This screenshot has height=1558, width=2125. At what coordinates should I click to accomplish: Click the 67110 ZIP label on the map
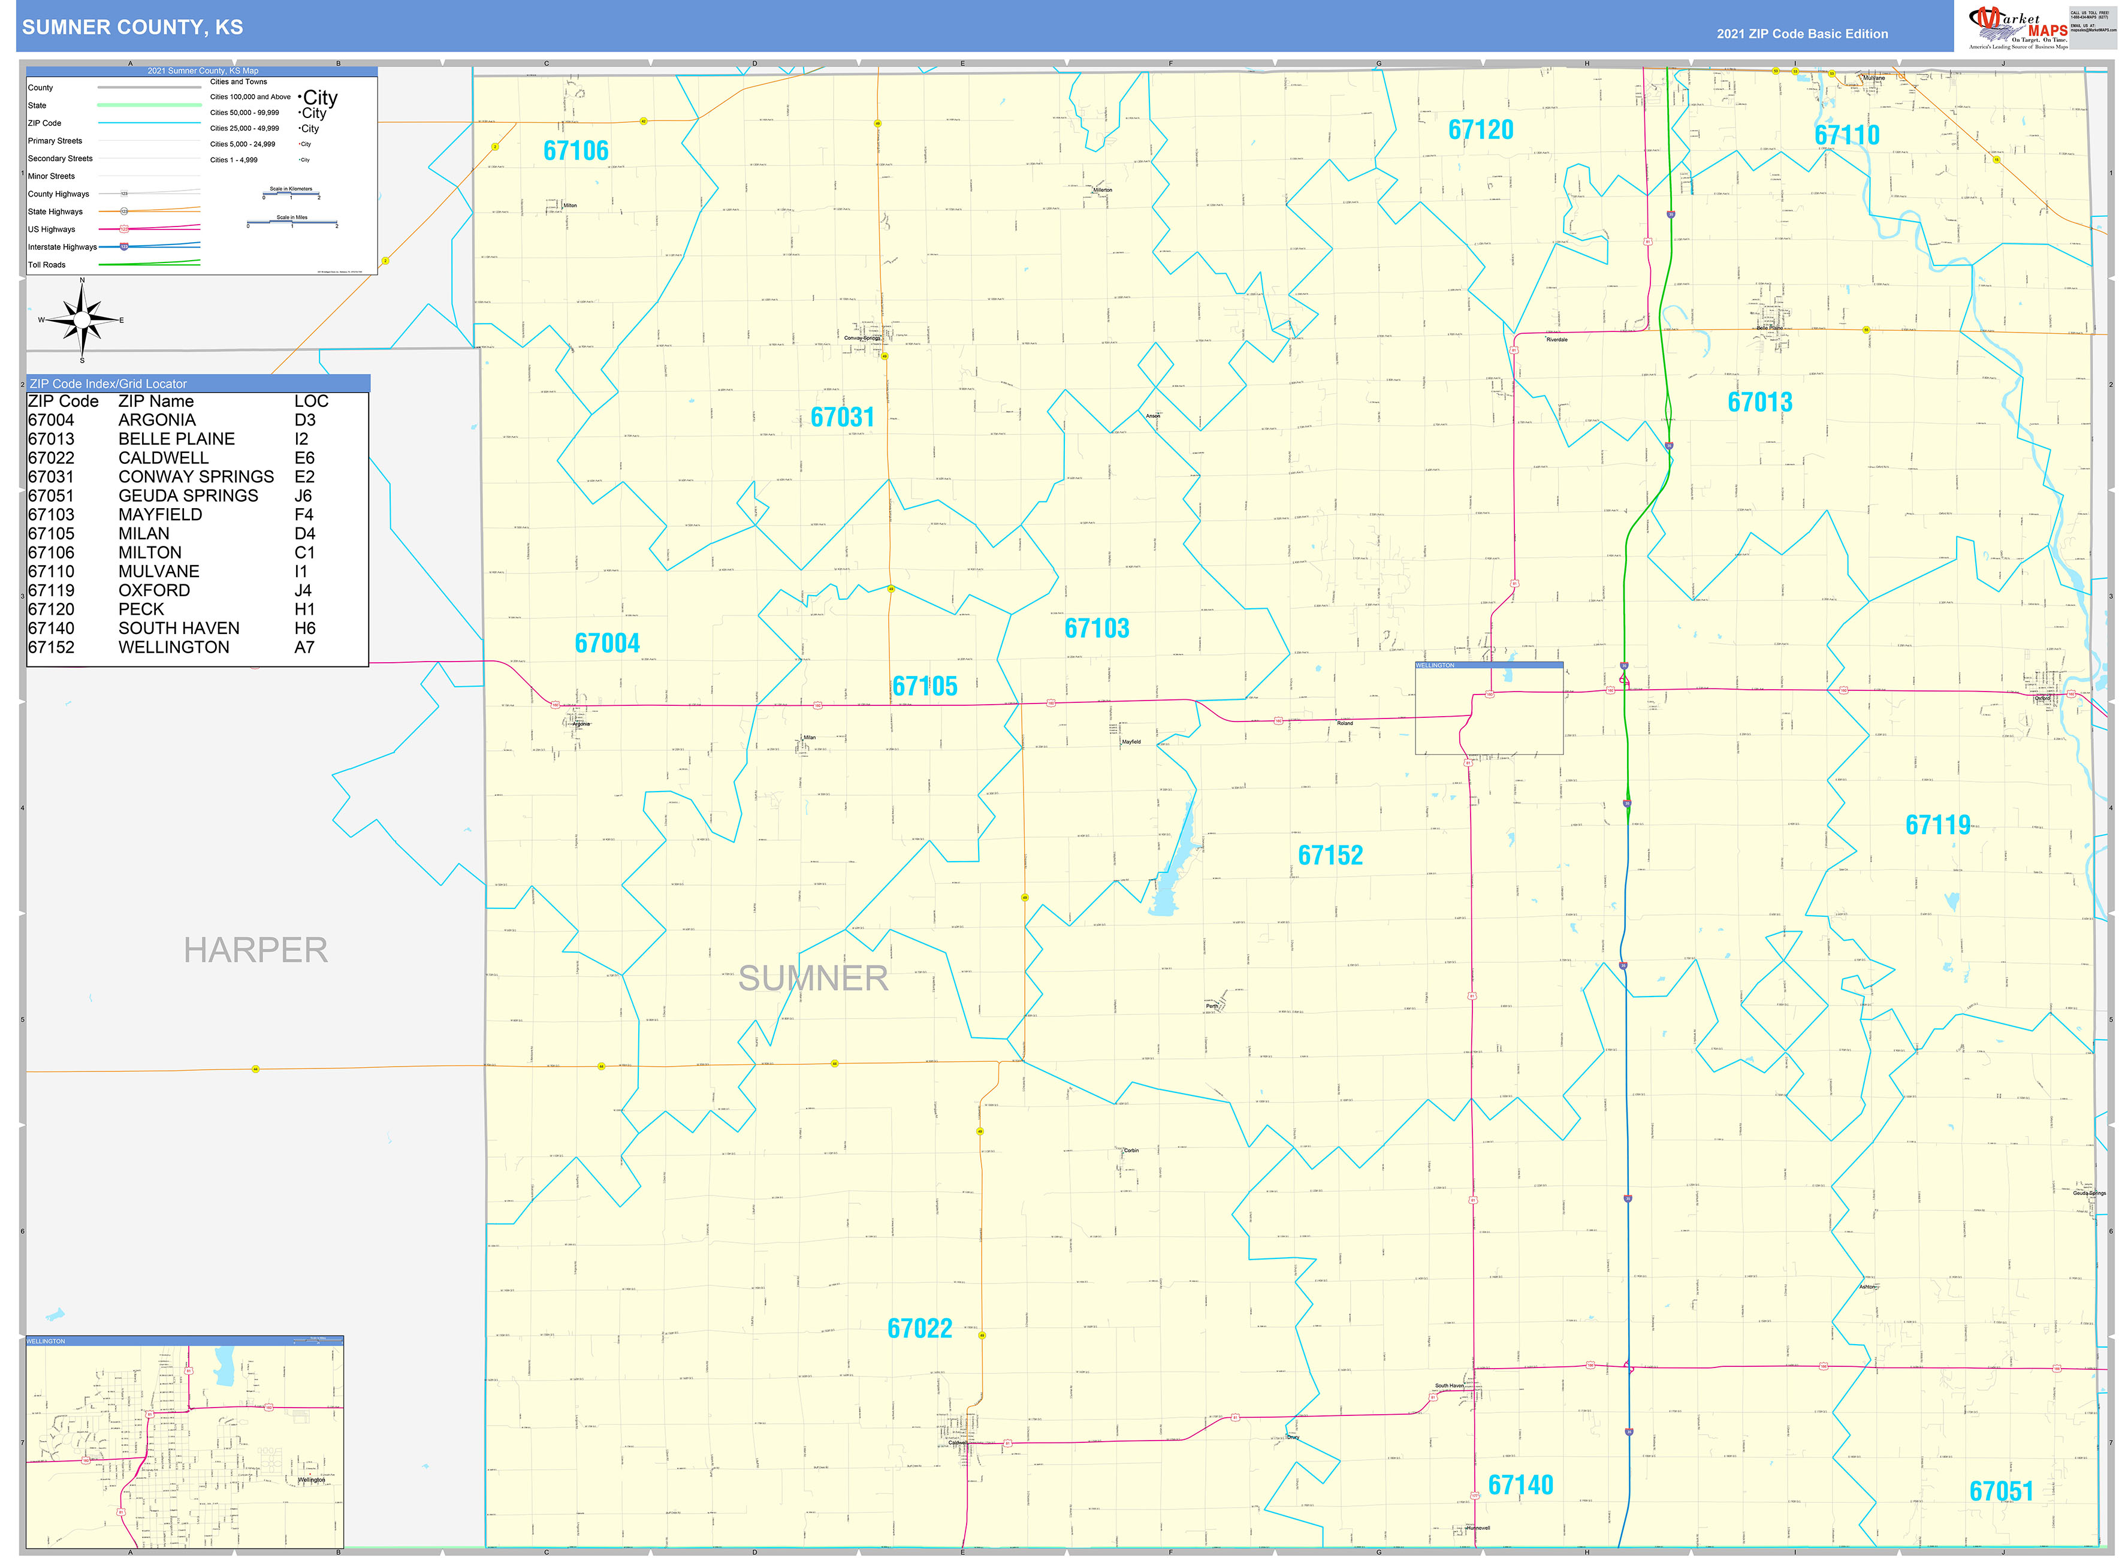(1847, 135)
